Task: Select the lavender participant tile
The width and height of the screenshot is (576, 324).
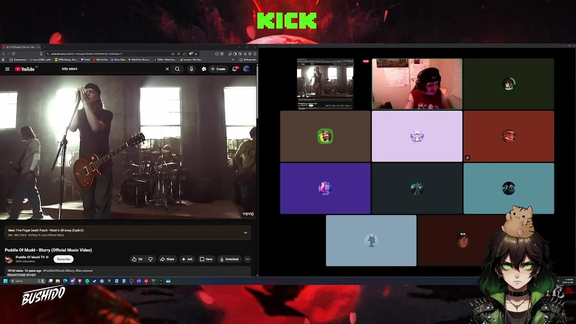Action: (417, 136)
